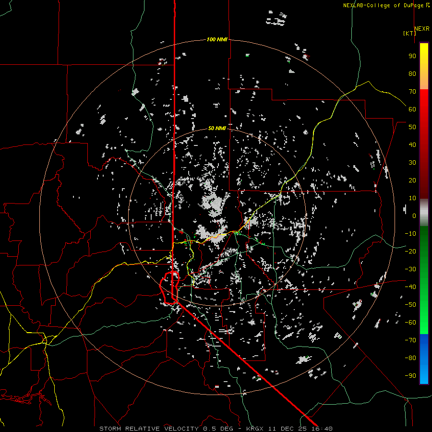Click the -90 value on the velocity scale
Screen dimensions: 432x432
click(x=410, y=376)
